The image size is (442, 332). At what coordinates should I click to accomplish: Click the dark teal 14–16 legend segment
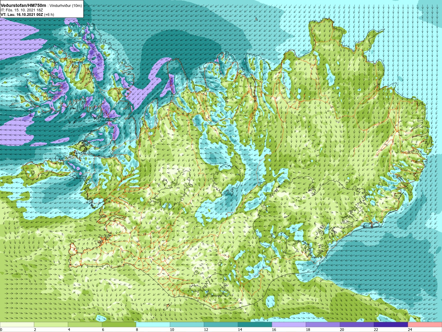(255, 324)
